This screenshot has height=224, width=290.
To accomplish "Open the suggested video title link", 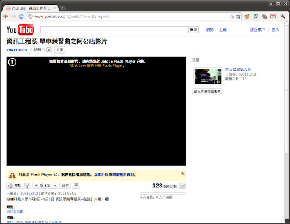I will [x=238, y=69].
